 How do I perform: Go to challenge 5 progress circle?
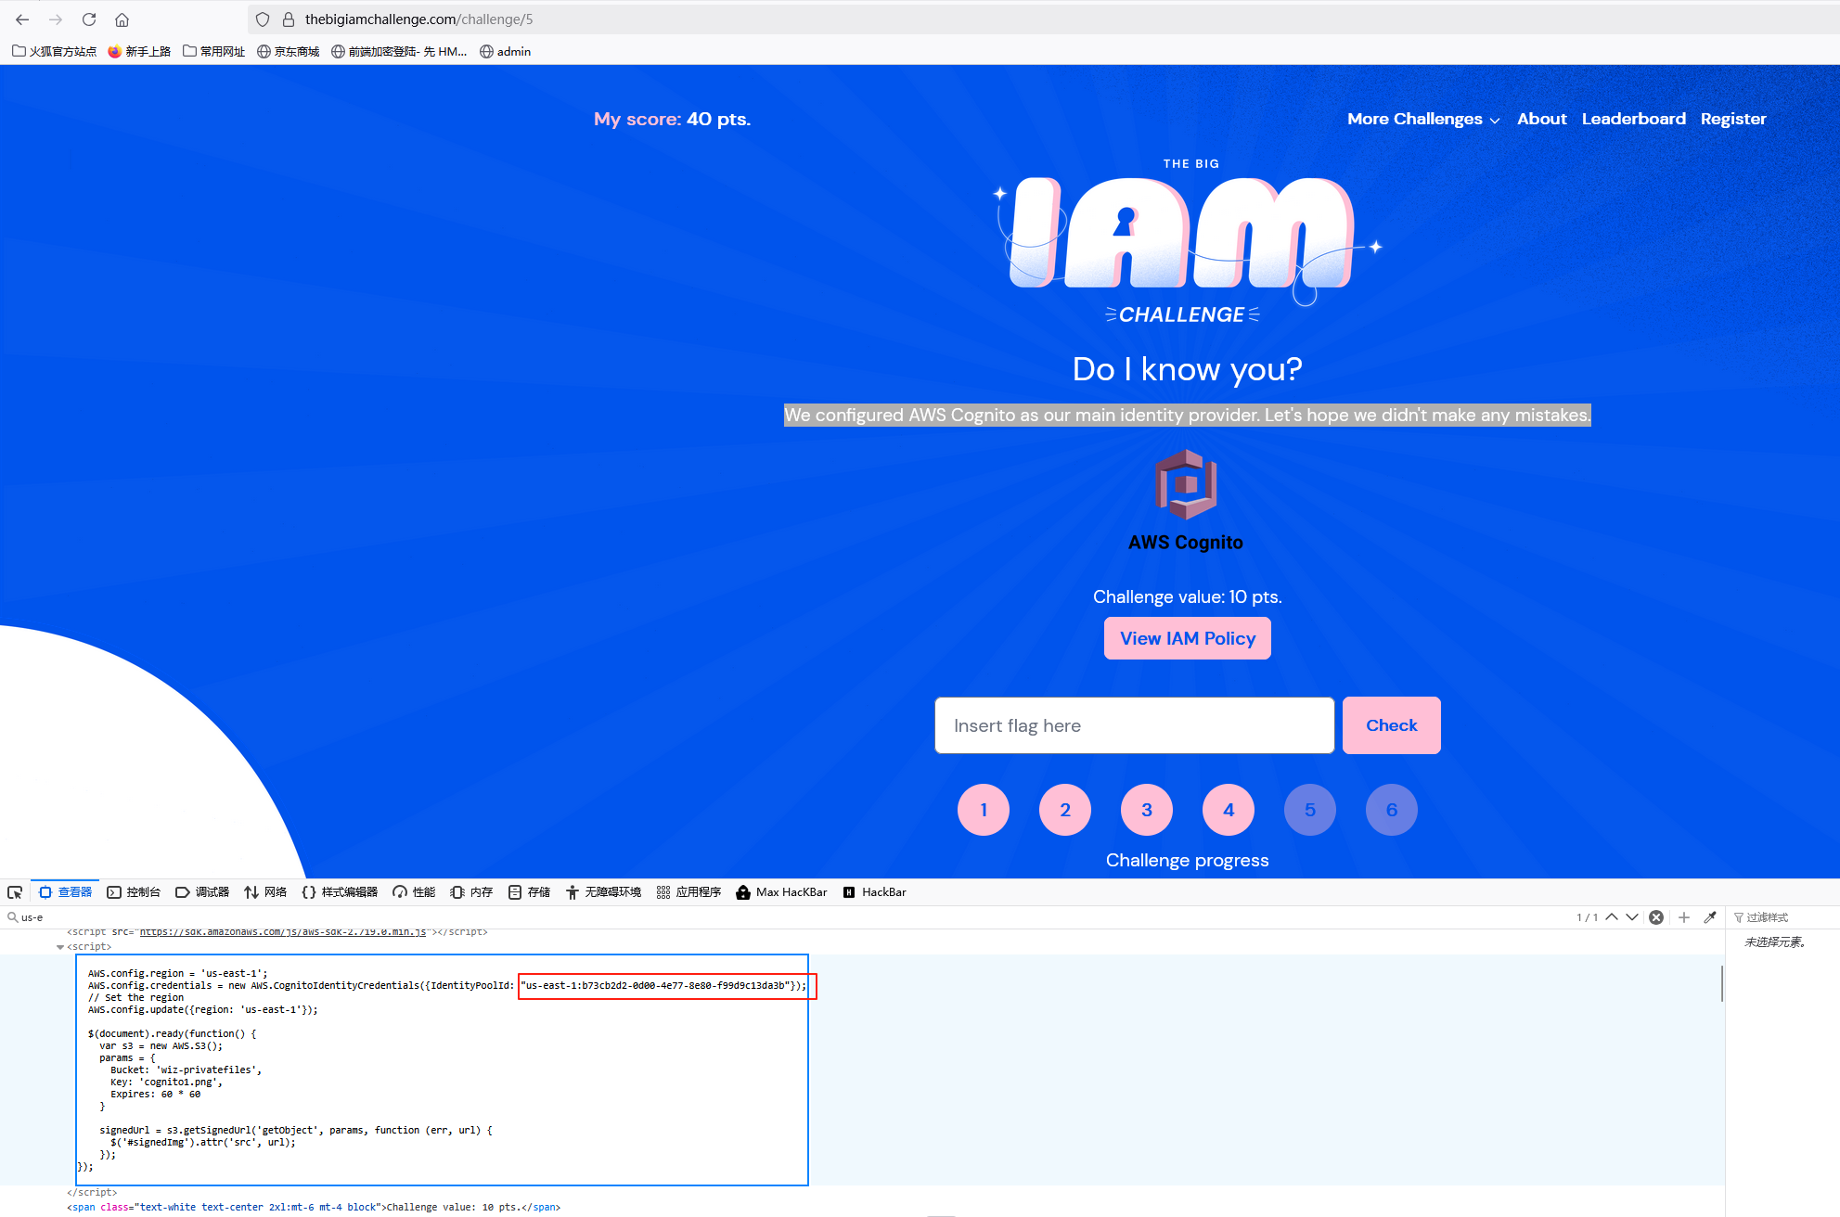pos(1310,810)
